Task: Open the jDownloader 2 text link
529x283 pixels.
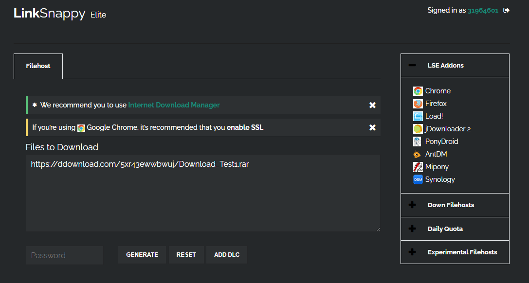Action: tap(448, 129)
